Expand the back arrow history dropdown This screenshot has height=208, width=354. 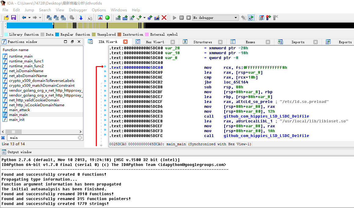[29, 18]
